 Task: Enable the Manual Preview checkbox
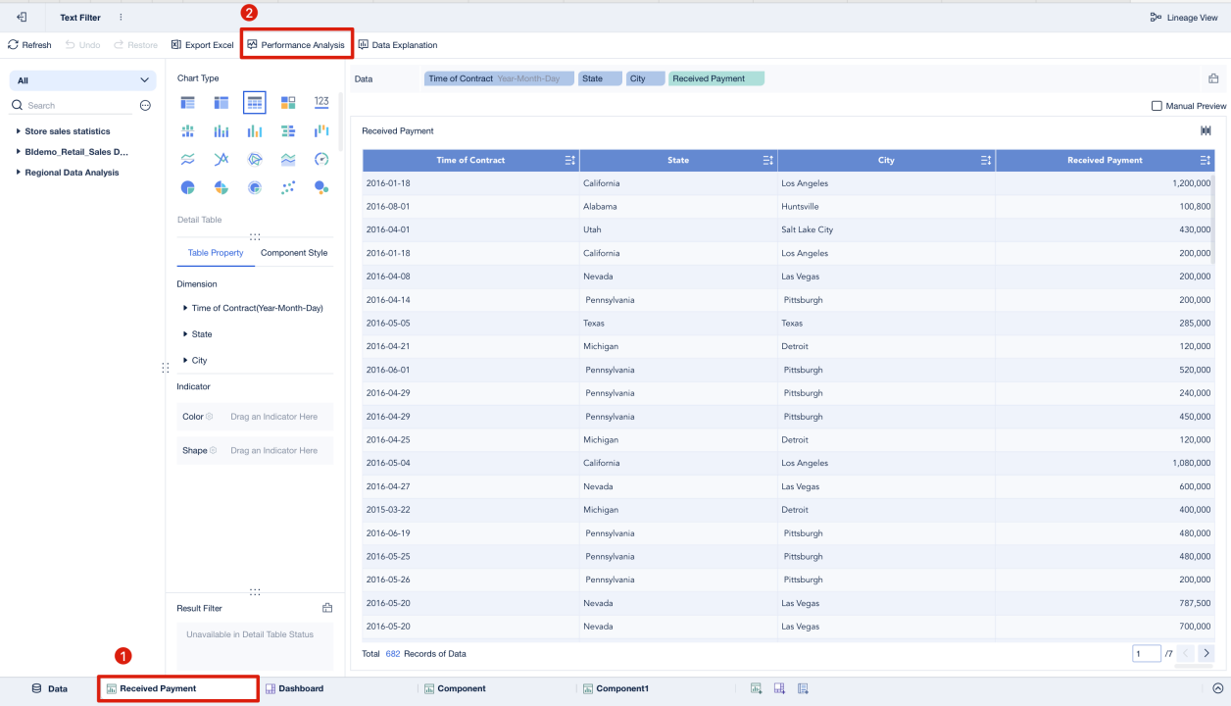coord(1155,105)
